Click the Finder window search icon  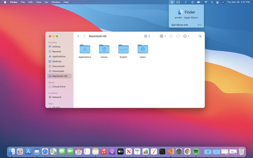tap(200, 36)
